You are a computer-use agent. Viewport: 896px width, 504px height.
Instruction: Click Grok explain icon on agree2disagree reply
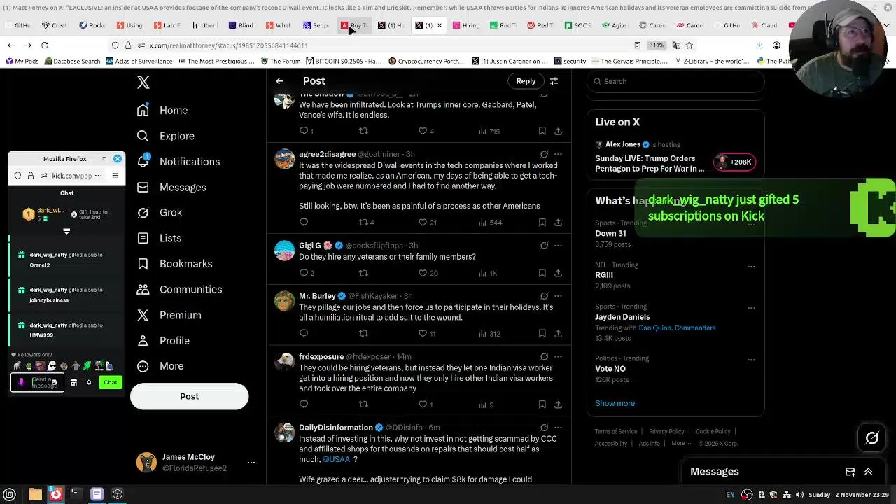[x=544, y=154]
